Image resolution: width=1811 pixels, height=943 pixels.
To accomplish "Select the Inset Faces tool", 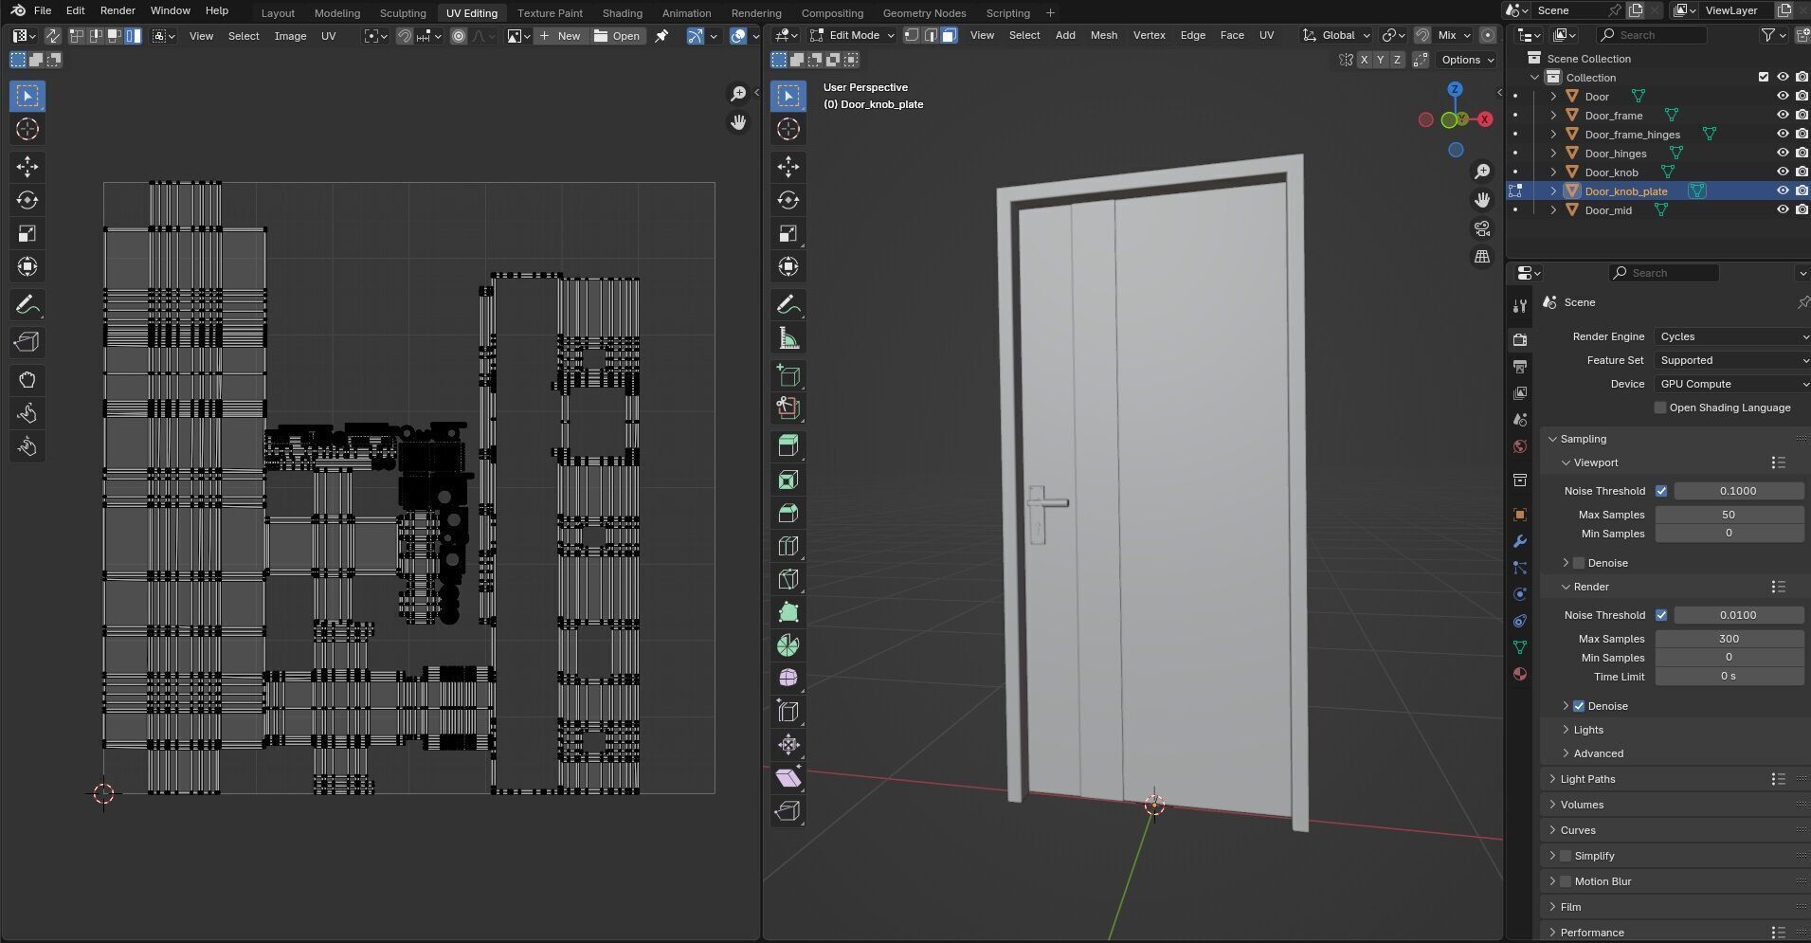I will pyautogui.click(x=788, y=480).
